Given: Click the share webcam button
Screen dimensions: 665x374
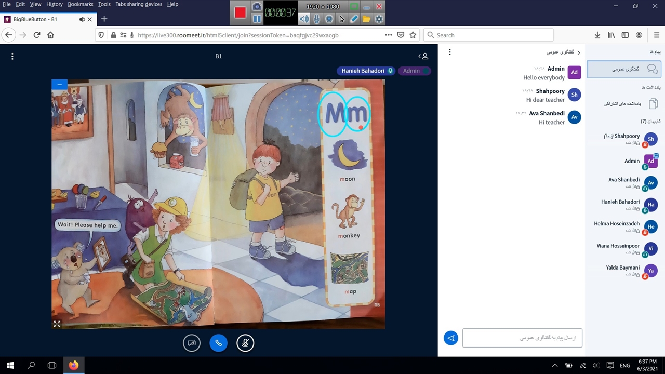Looking at the screenshot, I should point(192,343).
